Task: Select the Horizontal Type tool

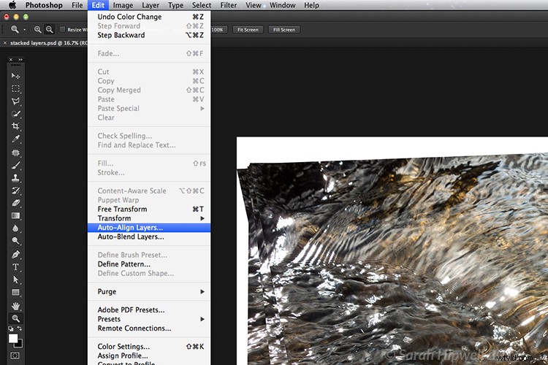Action: tap(15, 267)
